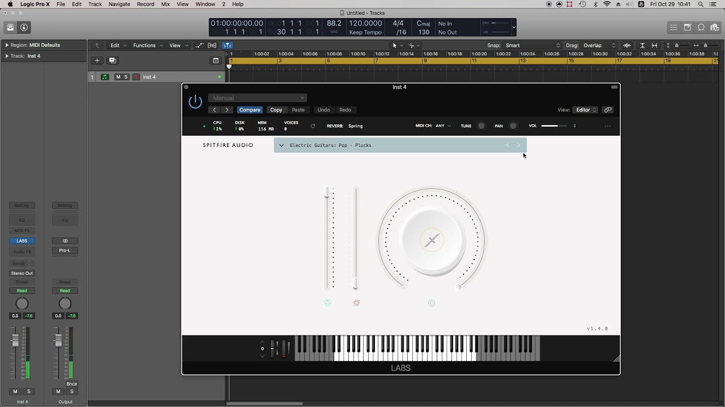Click the blue icon below the big knob
The image size is (725, 407).
pyautogui.click(x=432, y=303)
